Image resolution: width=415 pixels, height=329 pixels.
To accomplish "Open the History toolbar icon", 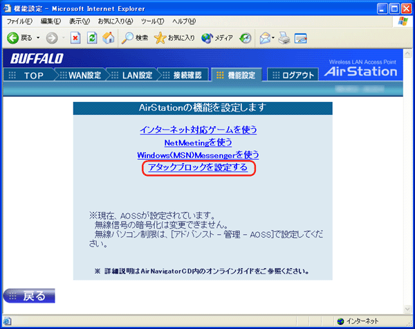I will coord(245,38).
